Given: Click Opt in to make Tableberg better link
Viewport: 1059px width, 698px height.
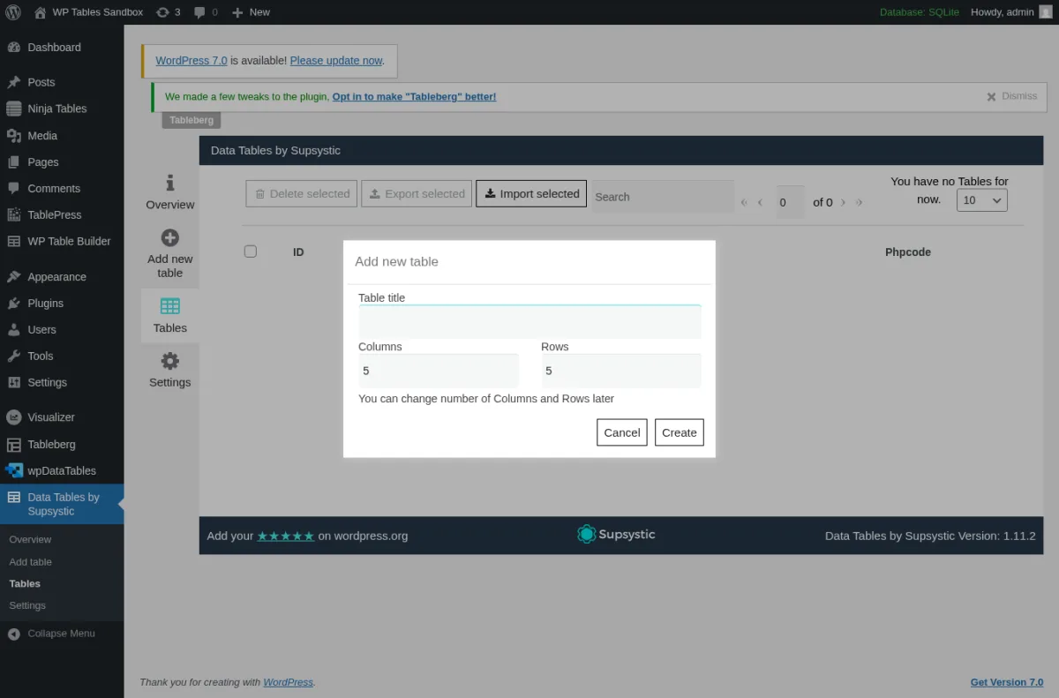Looking at the screenshot, I should tap(414, 97).
